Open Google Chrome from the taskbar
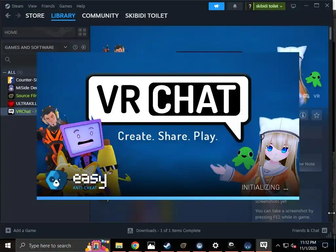This screenshot has height=252, width=336. [x=135, y=245]
